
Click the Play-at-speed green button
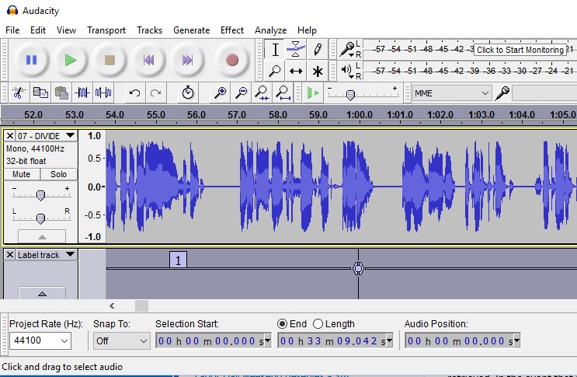click(x=313, y=93)
